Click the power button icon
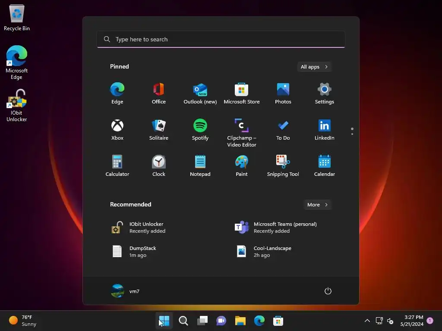Screen dimensions: 442x331 pyautogui.click(x=328, y=291)
